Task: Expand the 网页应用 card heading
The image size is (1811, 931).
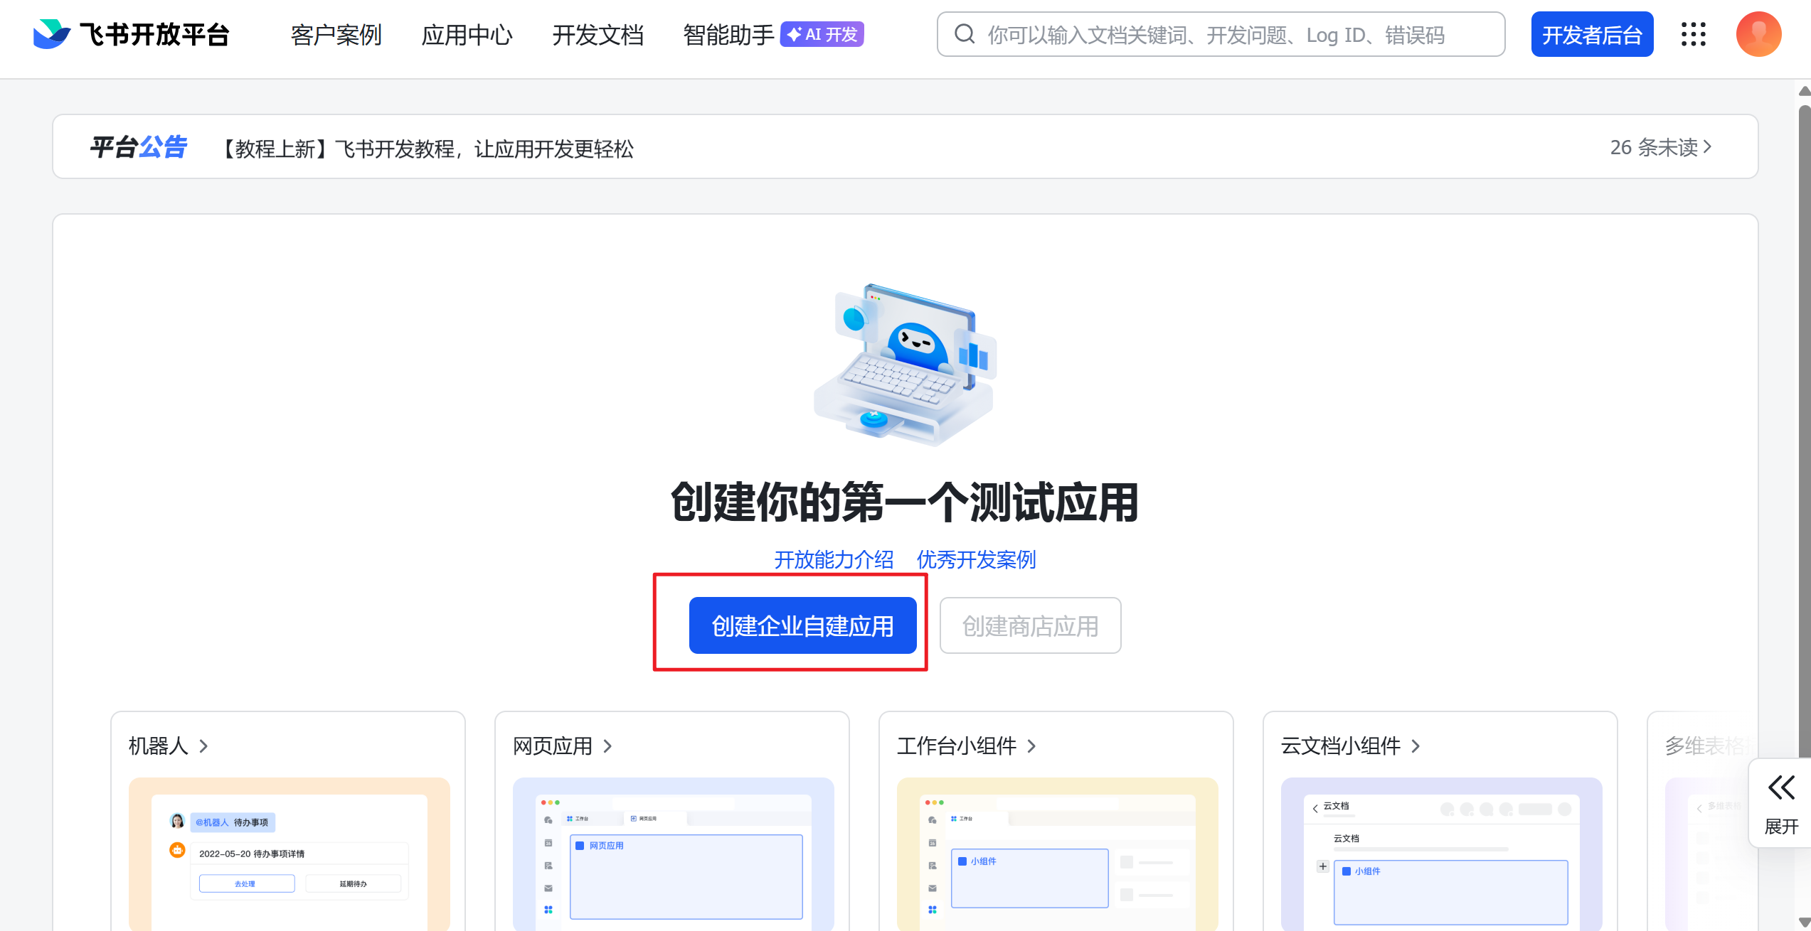Action: coord(563,746)
